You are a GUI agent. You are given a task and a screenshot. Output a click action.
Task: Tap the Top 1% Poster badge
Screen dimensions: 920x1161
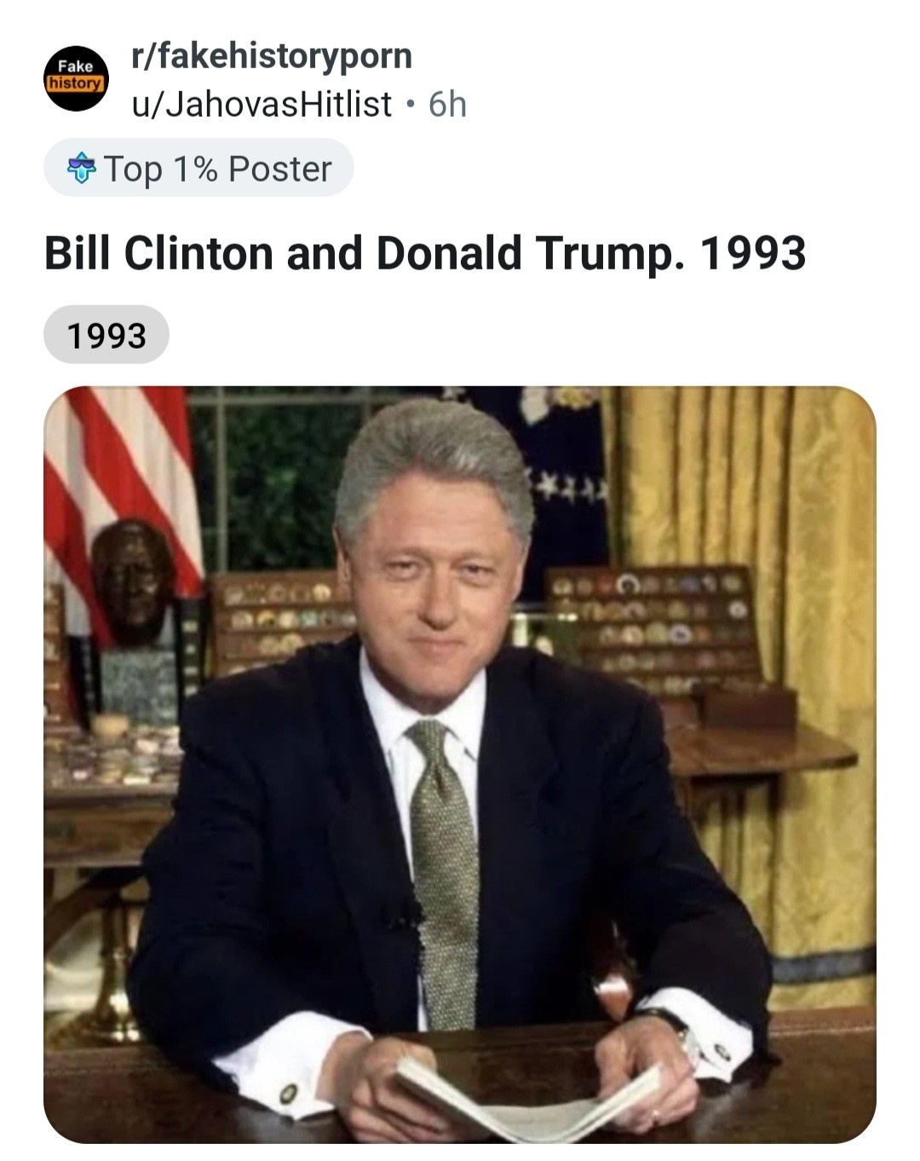198,168
